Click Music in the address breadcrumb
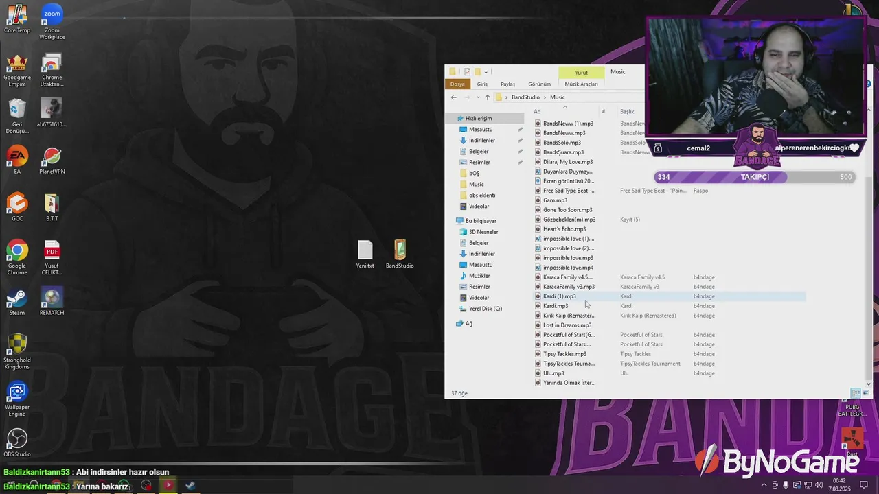Screen dimensions: 879x494 [x=557, y=97]
